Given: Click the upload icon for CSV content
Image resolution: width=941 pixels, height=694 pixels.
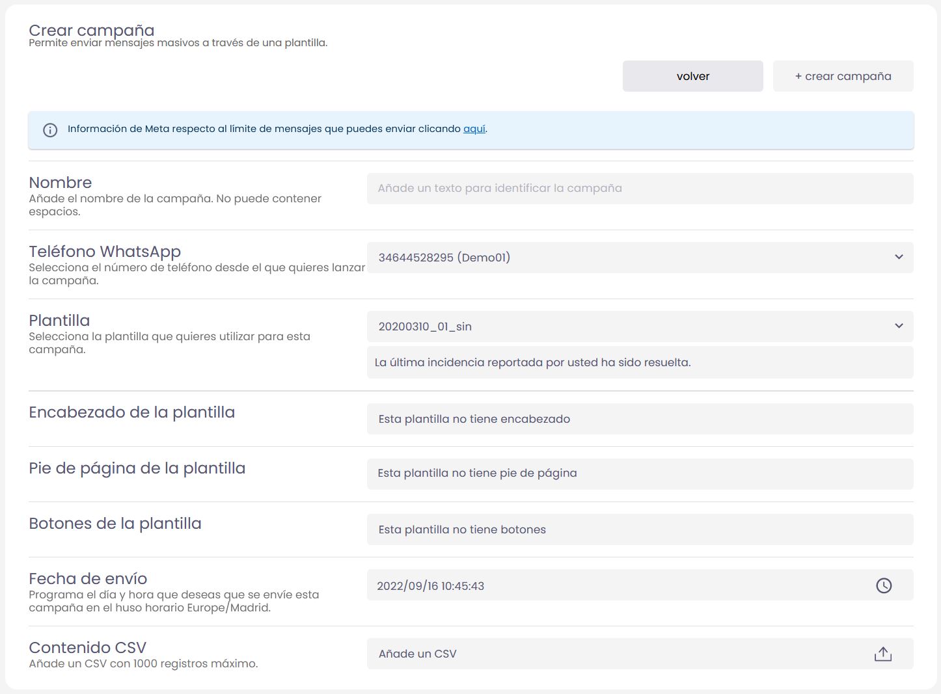Looking at the screenshot, I should tap(882, 654).
